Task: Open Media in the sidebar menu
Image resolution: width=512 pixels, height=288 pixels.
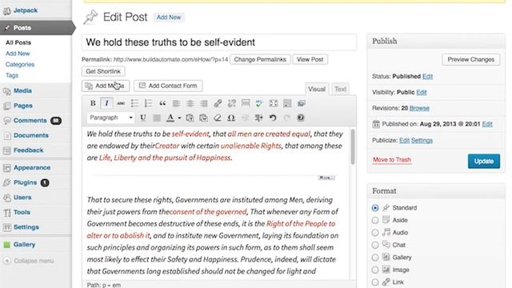Action: 22,90
